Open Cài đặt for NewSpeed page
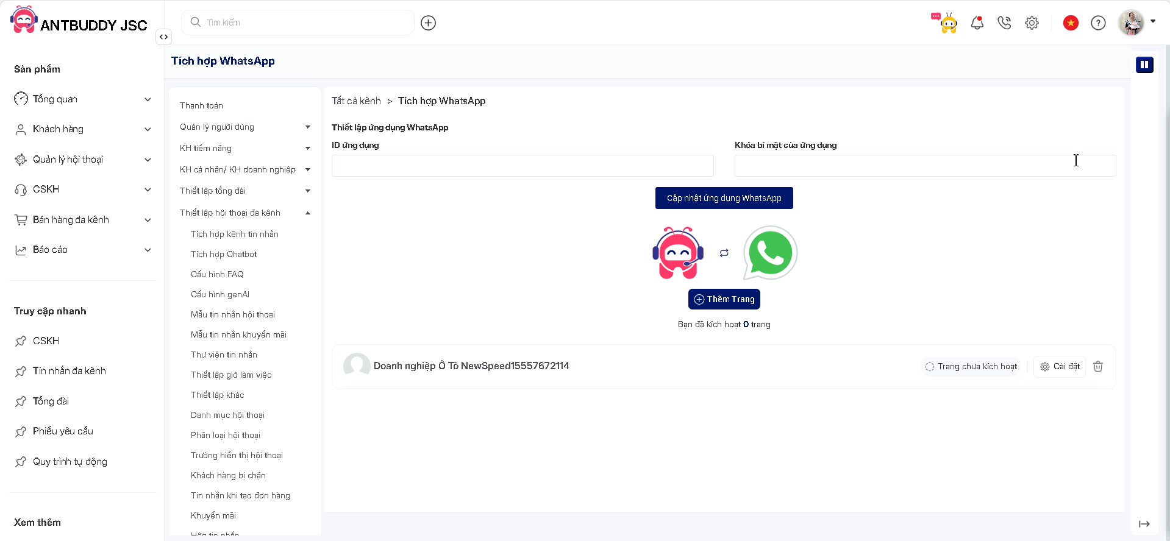Screen dimensions: 1170x541 coord(1060,366)
